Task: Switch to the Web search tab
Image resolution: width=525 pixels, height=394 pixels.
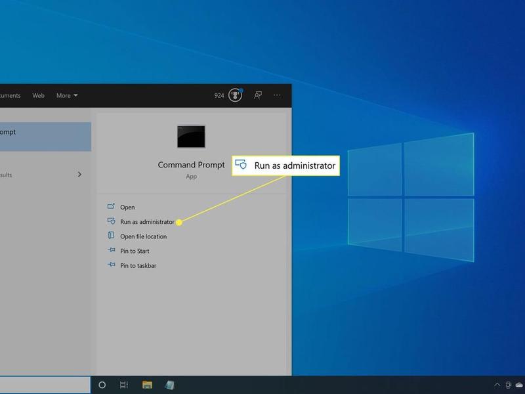Action: click(38, 95)
